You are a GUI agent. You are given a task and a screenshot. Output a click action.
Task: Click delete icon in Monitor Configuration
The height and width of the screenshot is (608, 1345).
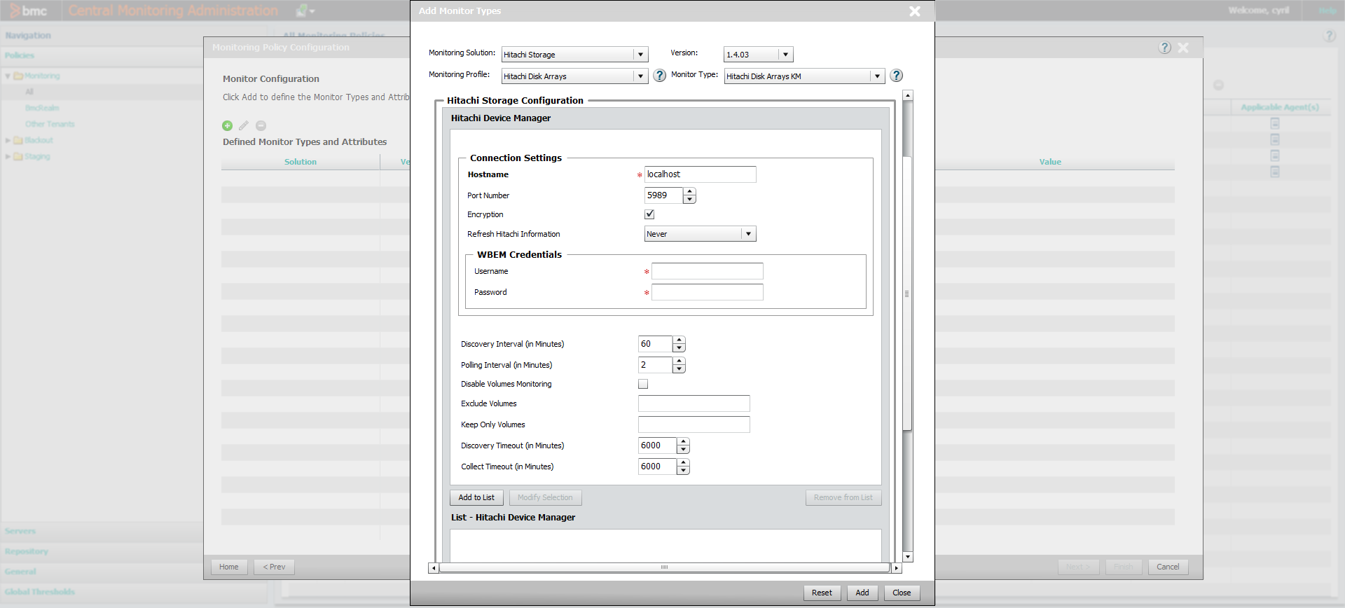(x=261, y=125)
